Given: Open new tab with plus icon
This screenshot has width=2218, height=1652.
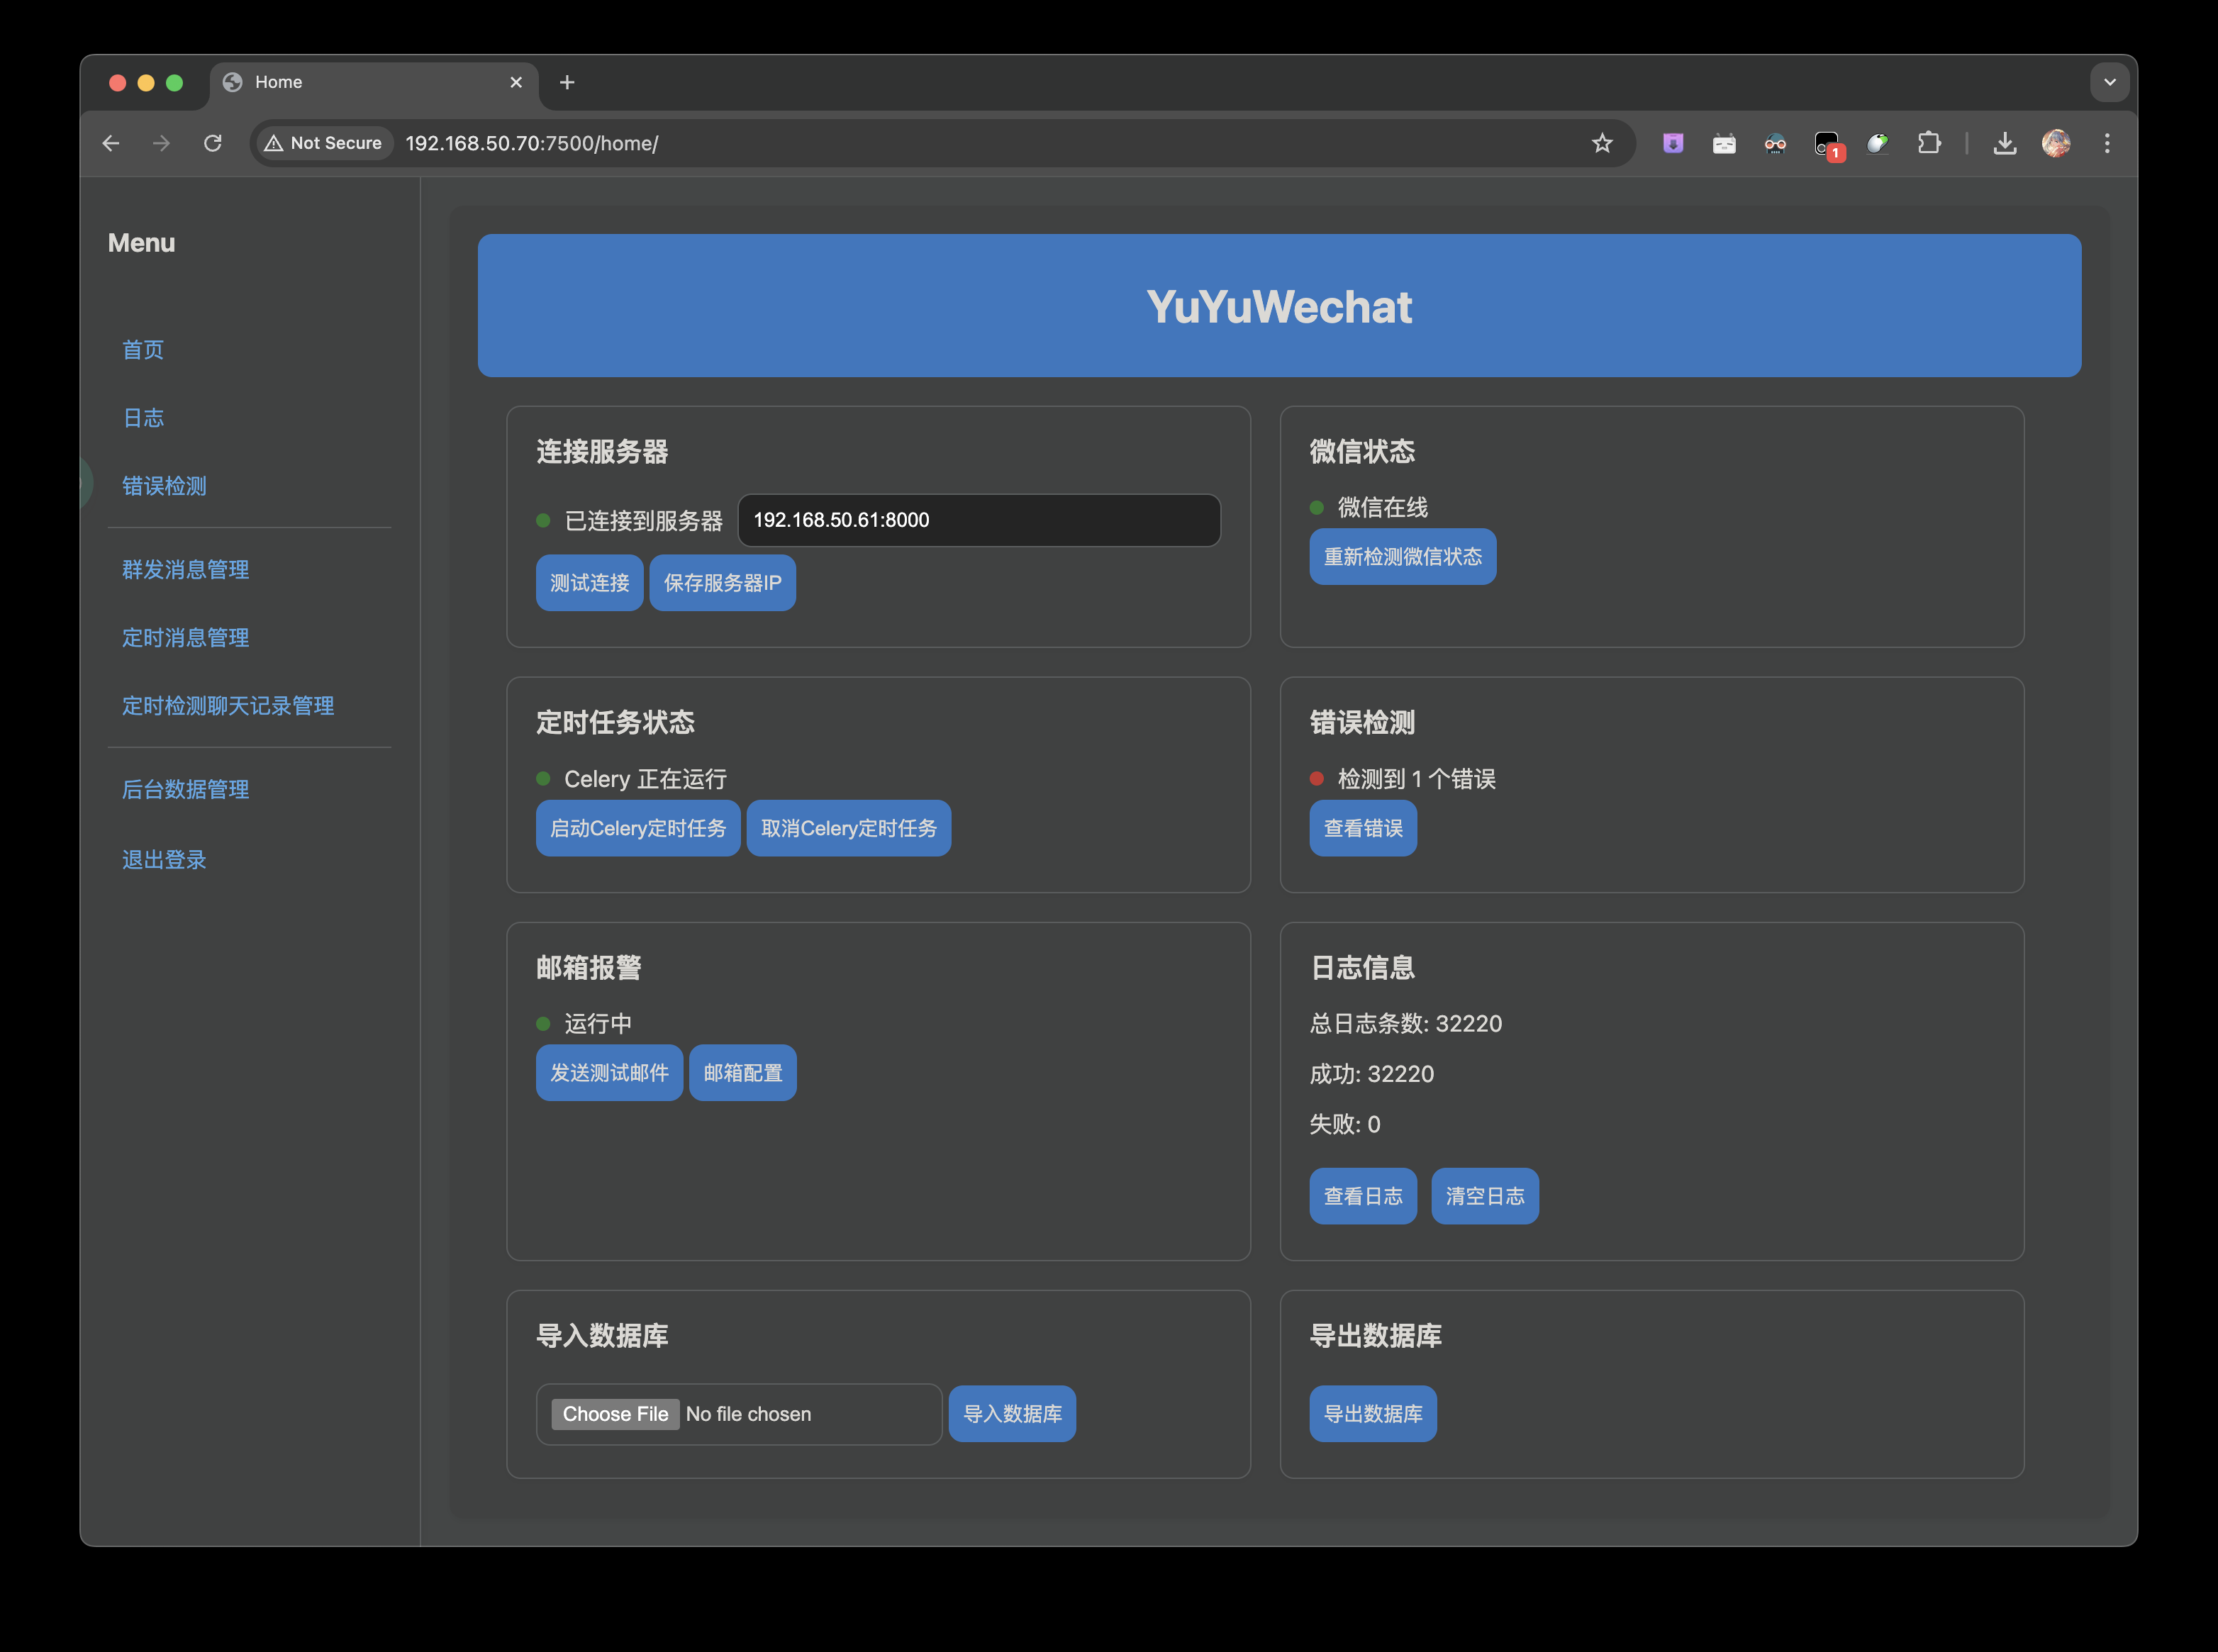Looking at the screenshot, I should click(x=567, y=82).
